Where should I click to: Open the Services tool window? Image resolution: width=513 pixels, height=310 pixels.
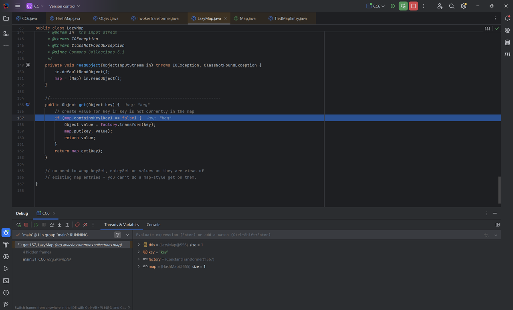pyautogui.click(x=6, y=256)
